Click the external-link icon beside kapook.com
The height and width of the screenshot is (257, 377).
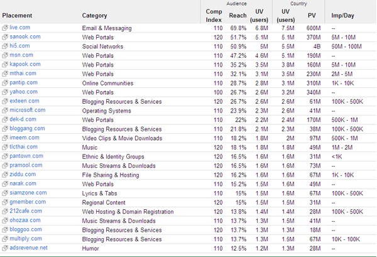pyautogui.click(x=5, y=65)
